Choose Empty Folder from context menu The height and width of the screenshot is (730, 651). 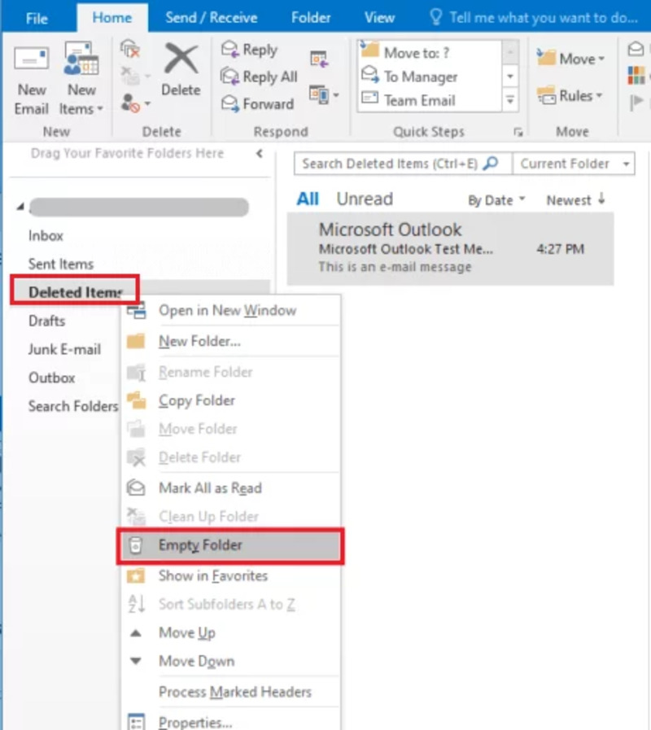[x=231, y=545]
